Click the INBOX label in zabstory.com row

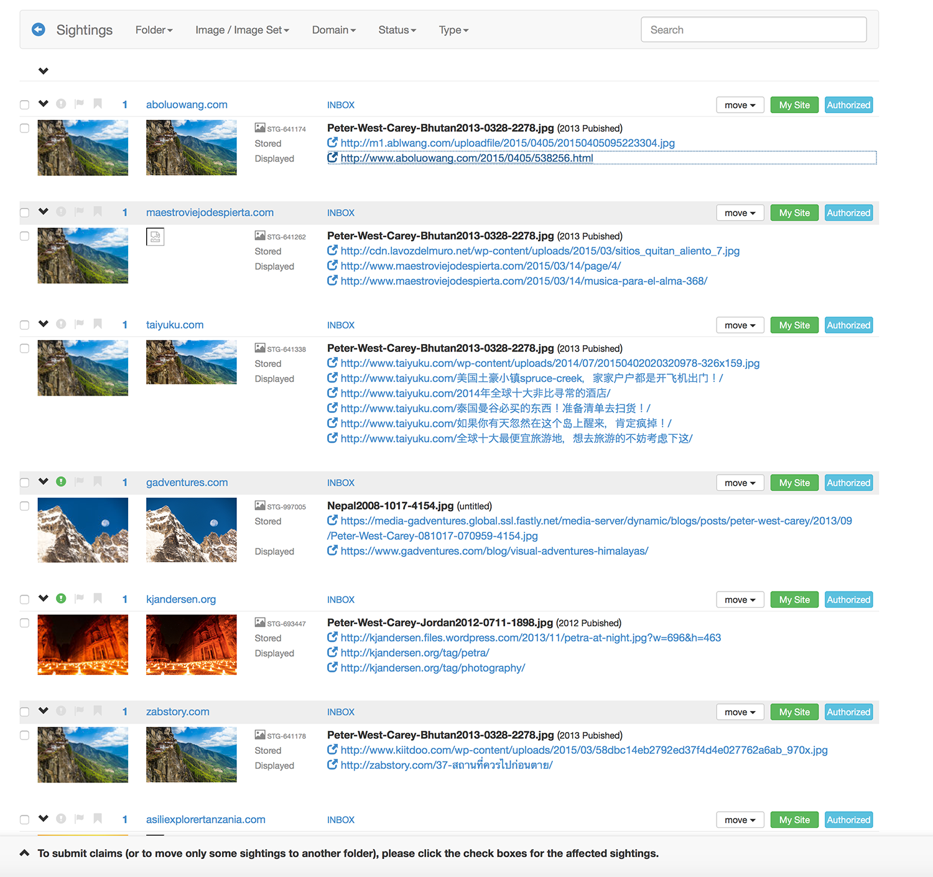[341, 712]
